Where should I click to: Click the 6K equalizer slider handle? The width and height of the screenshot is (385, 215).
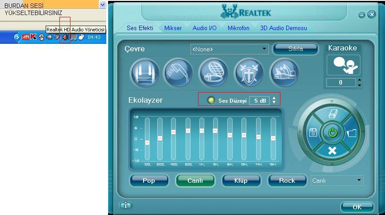tap(229, 135)
